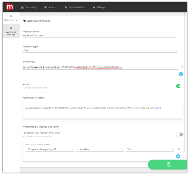Viewport: 190px width, 175px height.
Task: Click the 'here' link to specify parameters
Action: point(158,108)
